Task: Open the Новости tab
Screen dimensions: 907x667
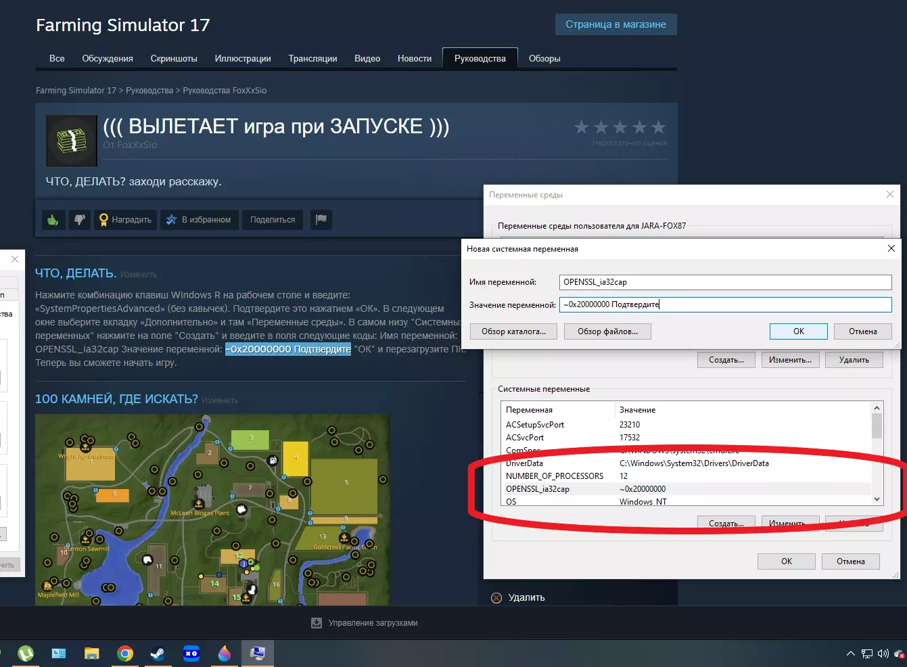Action: pyautogui.click(x=415, y=58)
